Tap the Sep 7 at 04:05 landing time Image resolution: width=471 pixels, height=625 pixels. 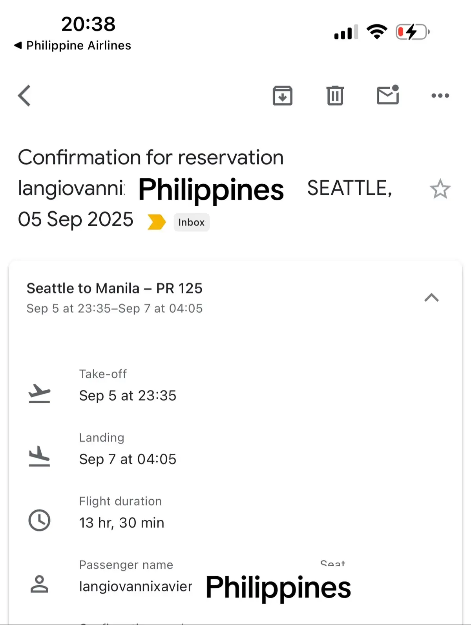click(128, 459)
